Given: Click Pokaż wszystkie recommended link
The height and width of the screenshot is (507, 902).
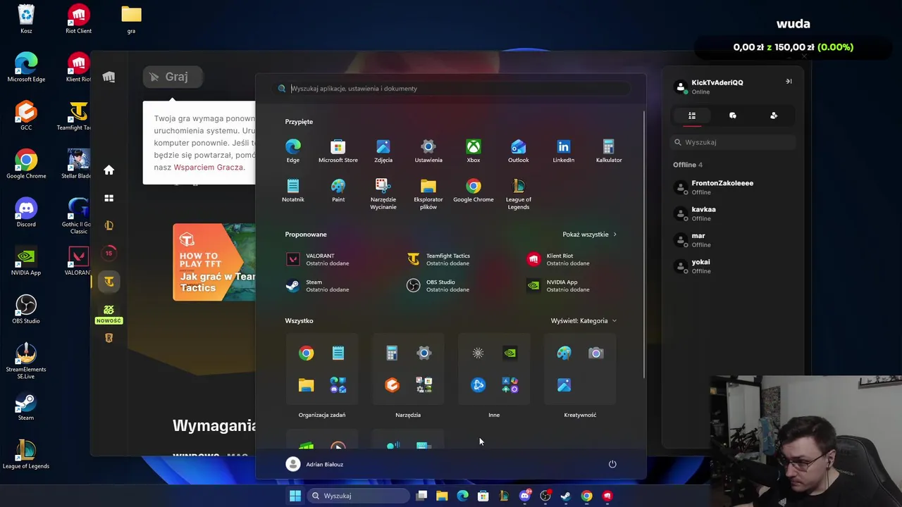Looking at the screenshot, I should 589,234.
